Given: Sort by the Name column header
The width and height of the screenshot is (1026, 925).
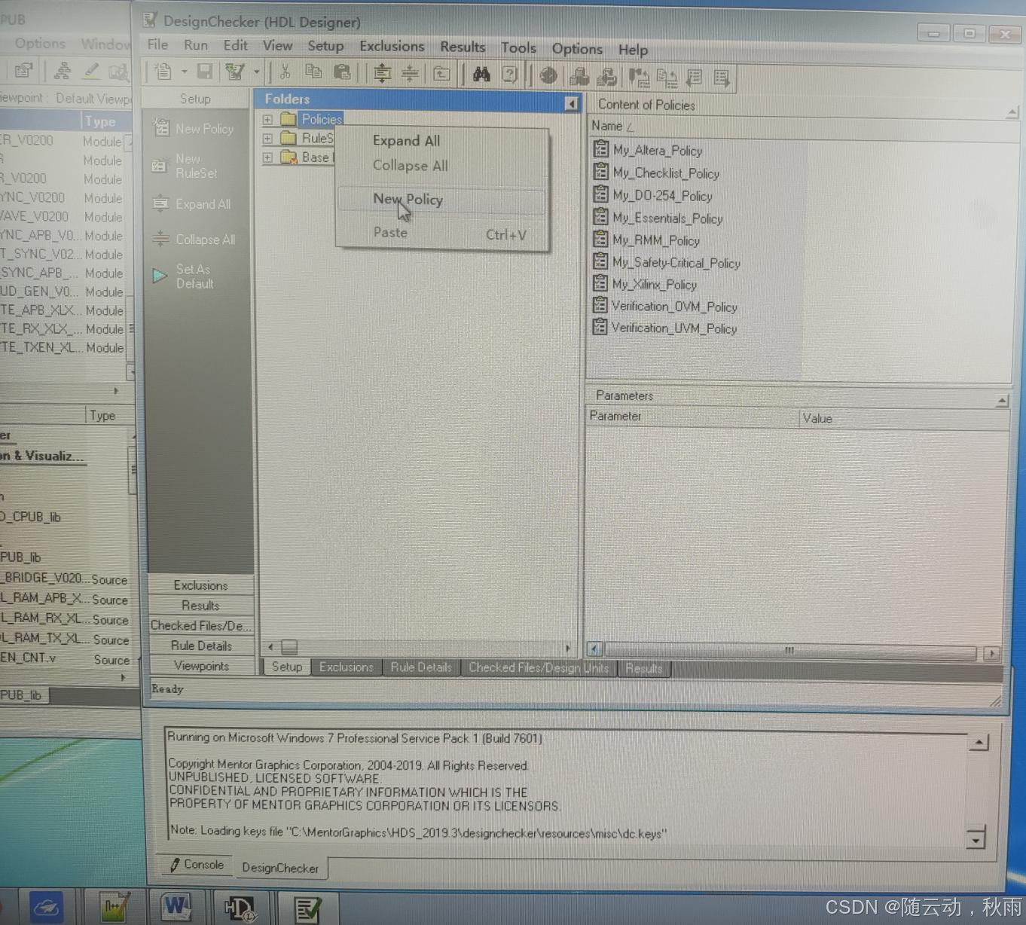Looking at the screenshot, I should [607, 126].
